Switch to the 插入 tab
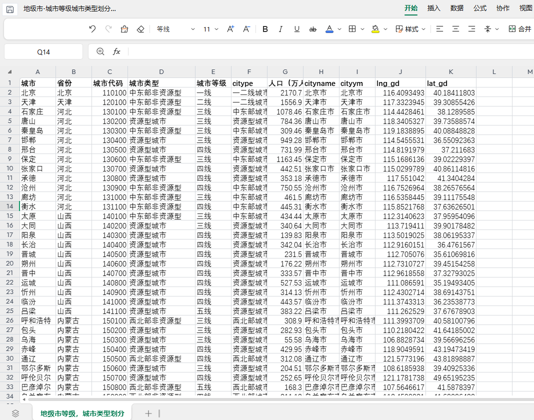This screenshot has height=420, width=534. pos(433,8)
